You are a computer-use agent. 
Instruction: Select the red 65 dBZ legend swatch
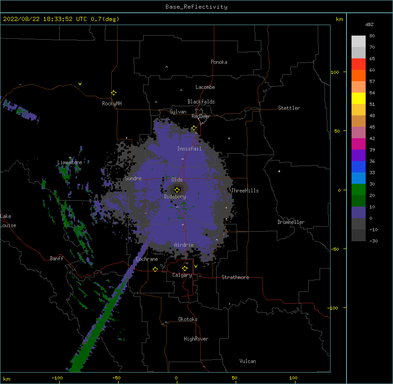coord(358,64)
